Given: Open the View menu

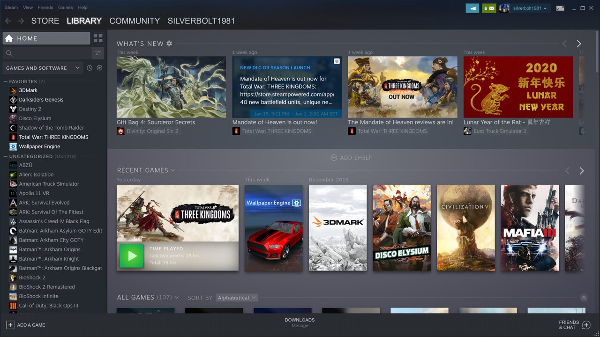Looking at the screenshot, I should tap(28, 7).
